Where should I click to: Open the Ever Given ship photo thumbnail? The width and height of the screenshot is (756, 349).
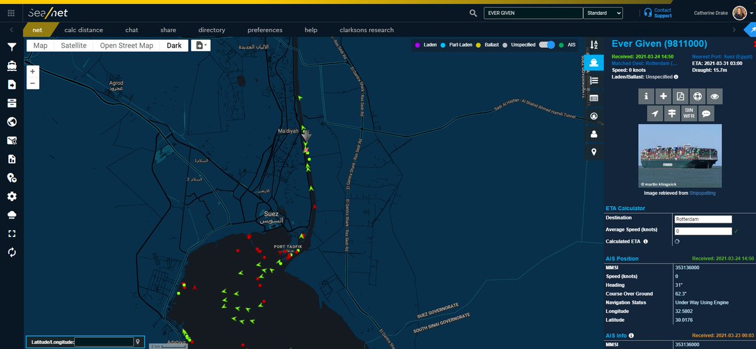click(x=680, y=155)
